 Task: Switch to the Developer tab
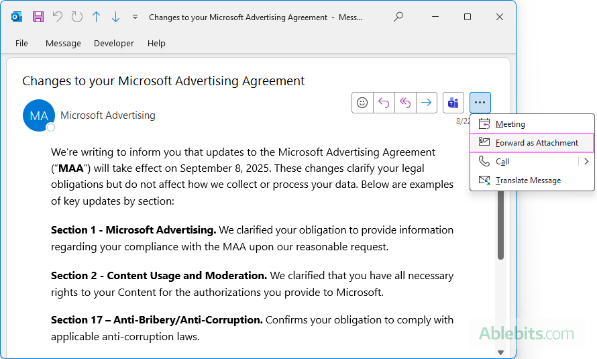pos(114,44)
